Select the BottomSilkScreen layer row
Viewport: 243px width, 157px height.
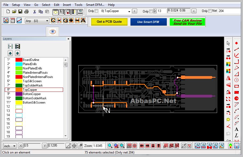pyautogui.click(x=34, y=103)
